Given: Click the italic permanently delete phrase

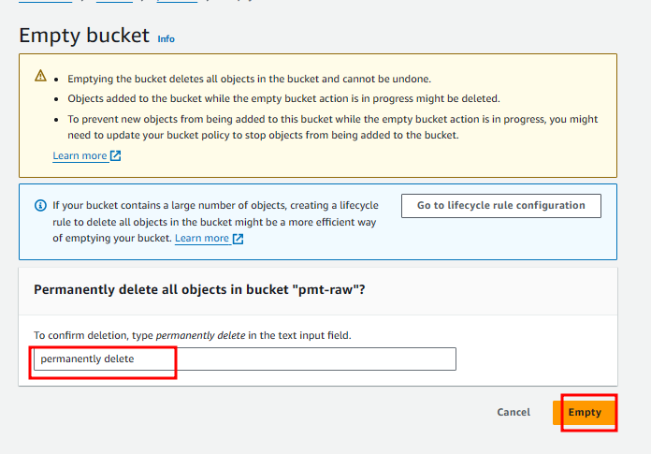Looking at the screenshot, I should (200, 335).
